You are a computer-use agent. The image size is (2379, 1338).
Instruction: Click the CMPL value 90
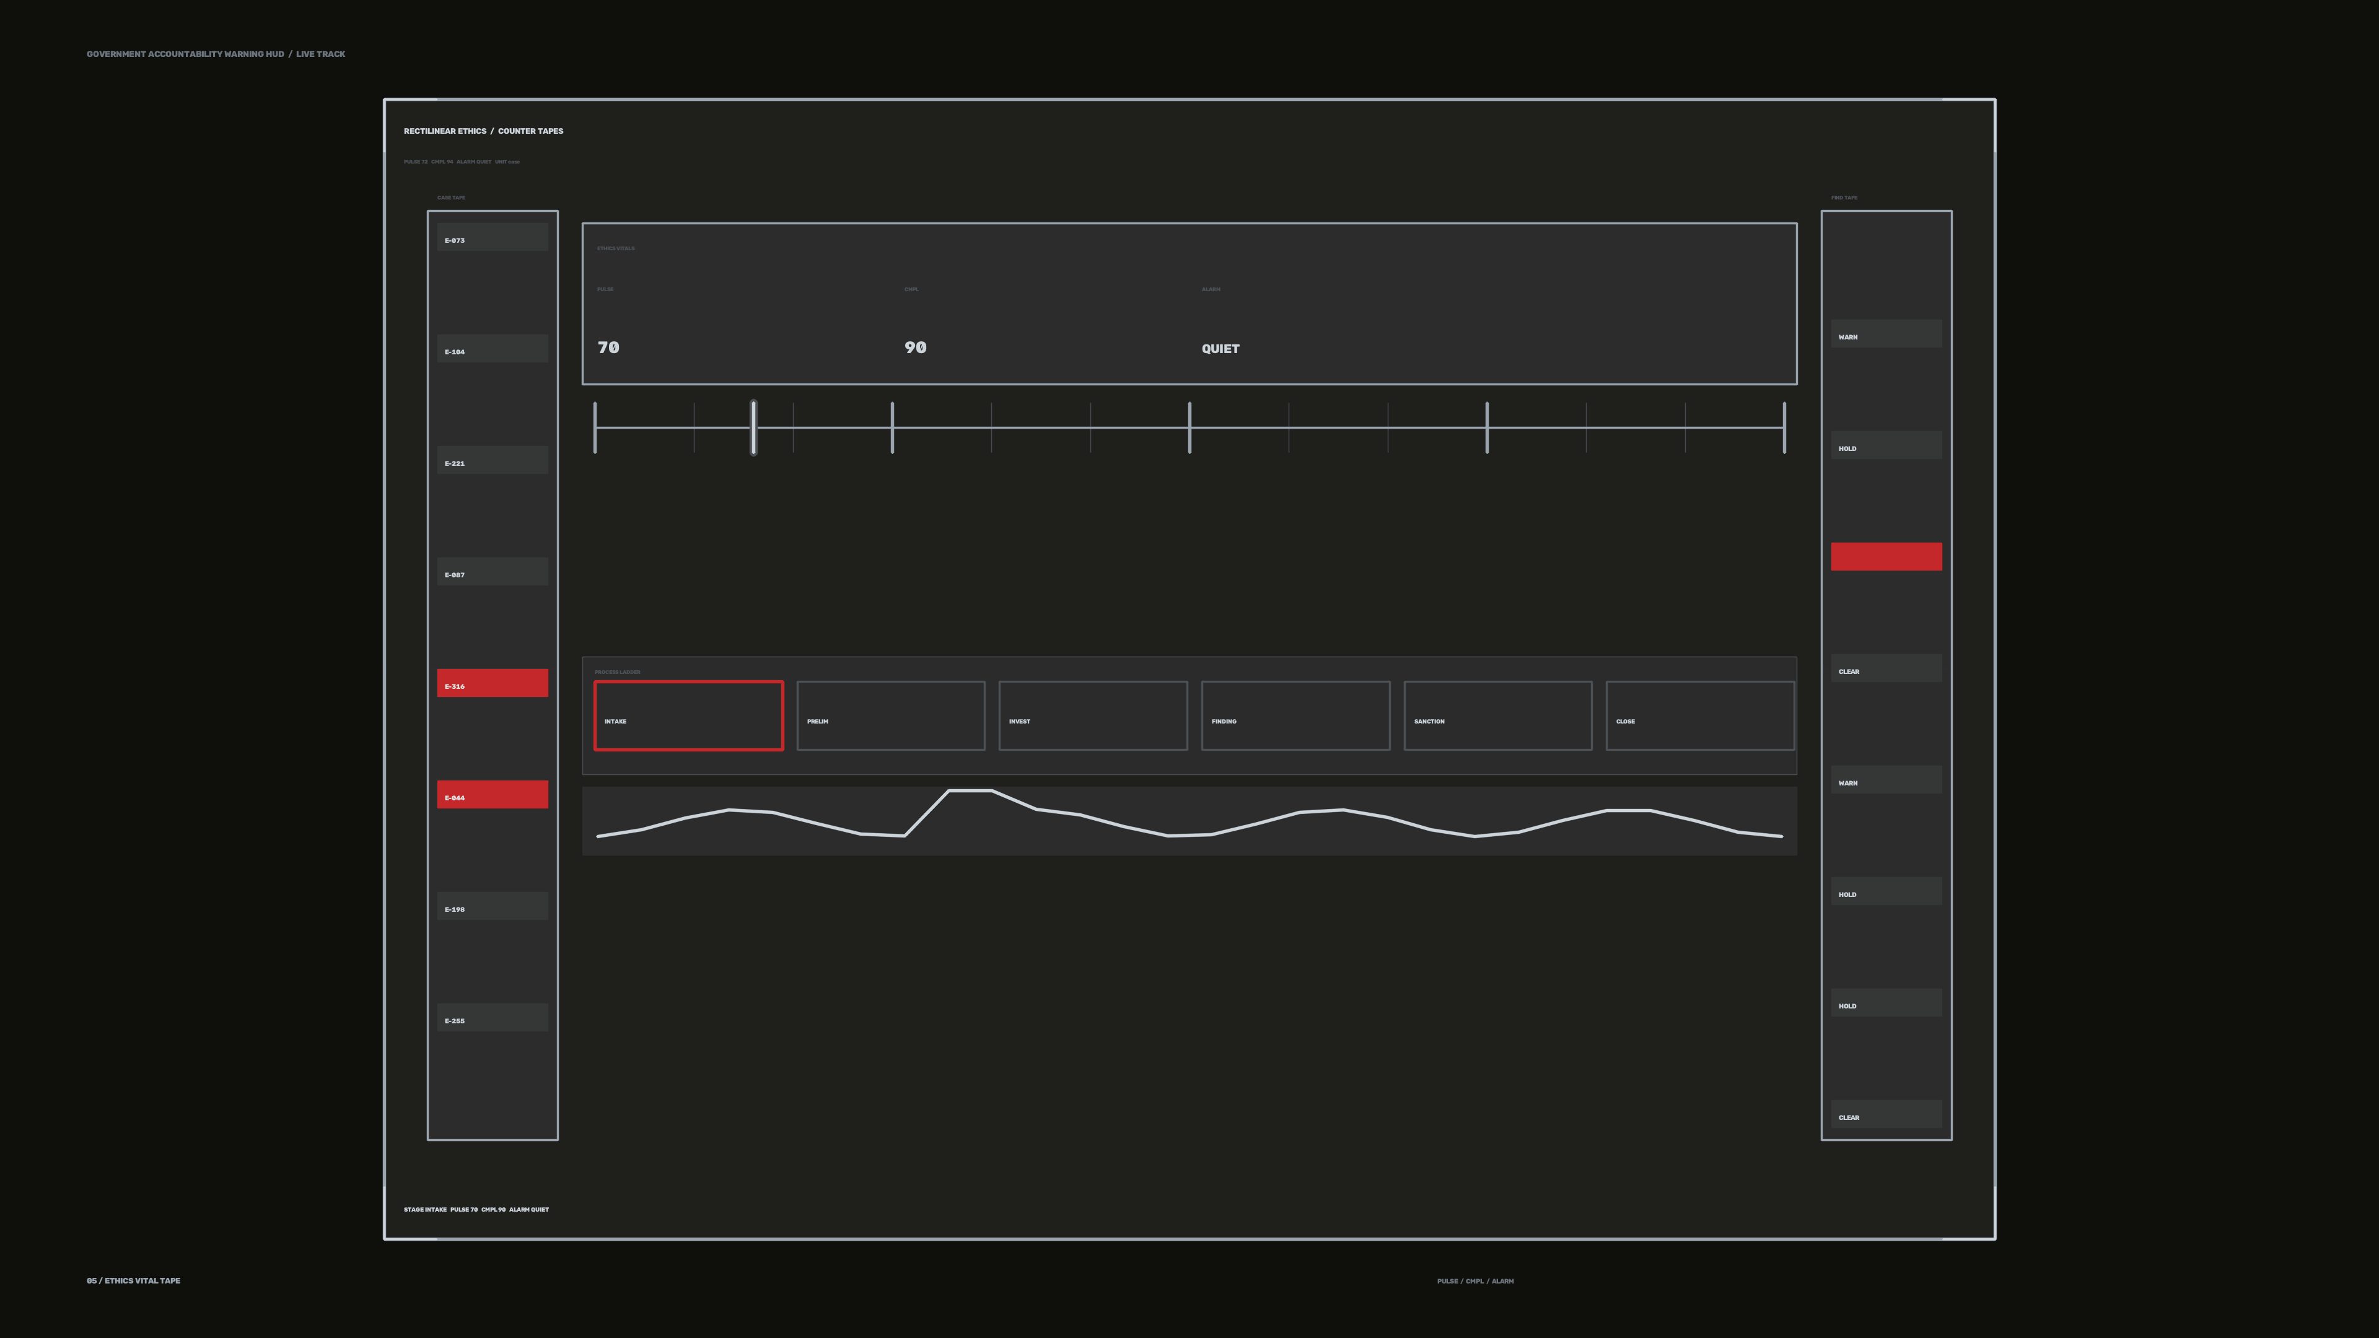click(915, 347)
